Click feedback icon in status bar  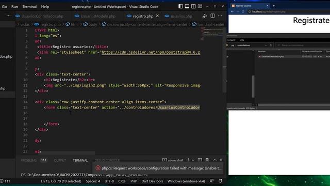coord(211,181)
